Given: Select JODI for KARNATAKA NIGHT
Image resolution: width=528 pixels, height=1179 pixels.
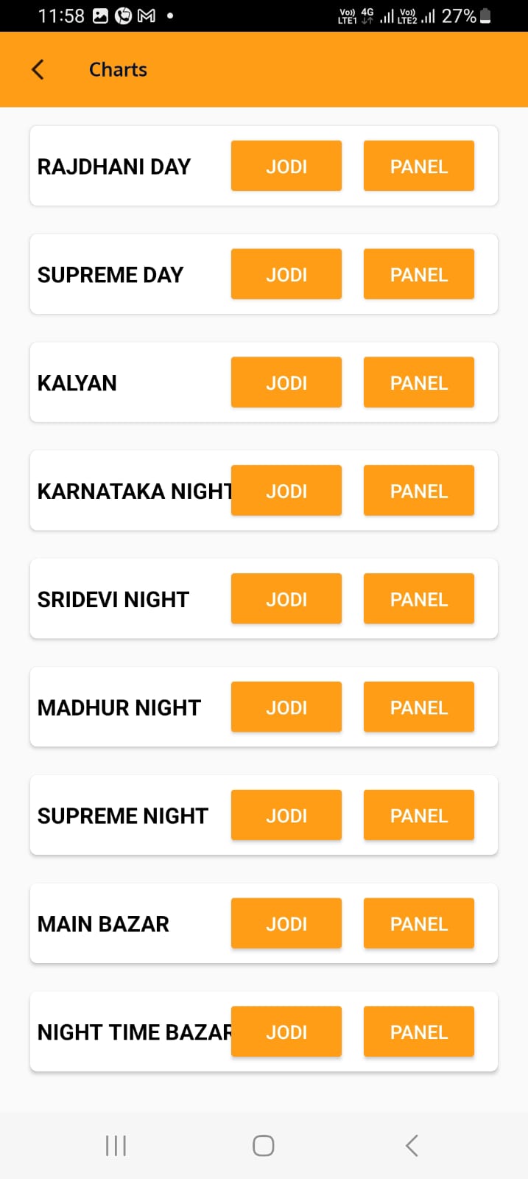Looking at the screenshot, I should point(286,491).
